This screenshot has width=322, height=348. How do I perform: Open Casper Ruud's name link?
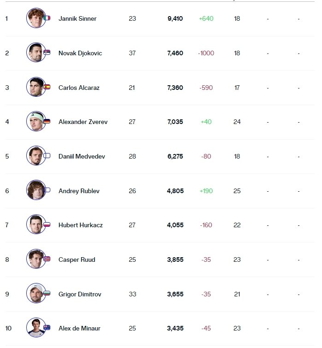(x=77, y=260)
